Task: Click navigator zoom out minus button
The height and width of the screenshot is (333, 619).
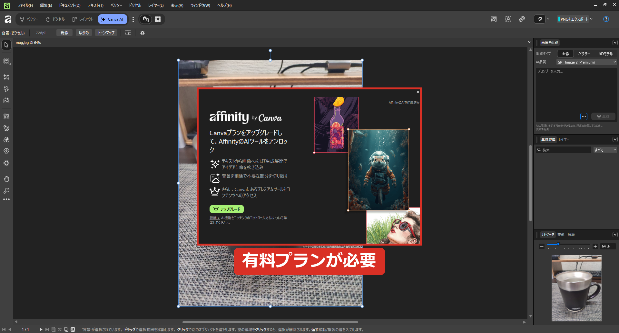Action: [542, 247]
